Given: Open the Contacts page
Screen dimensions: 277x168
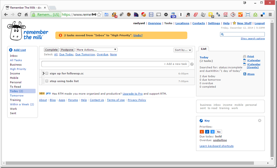Looking at the screenshot, I should pyautogui.click(x=199, y=23).
